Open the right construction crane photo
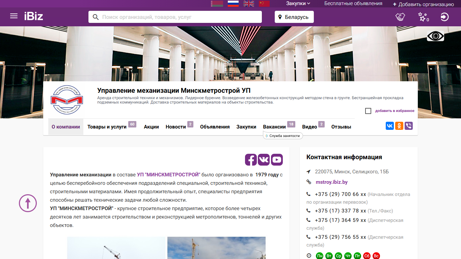461x259 pixels. 216,248
